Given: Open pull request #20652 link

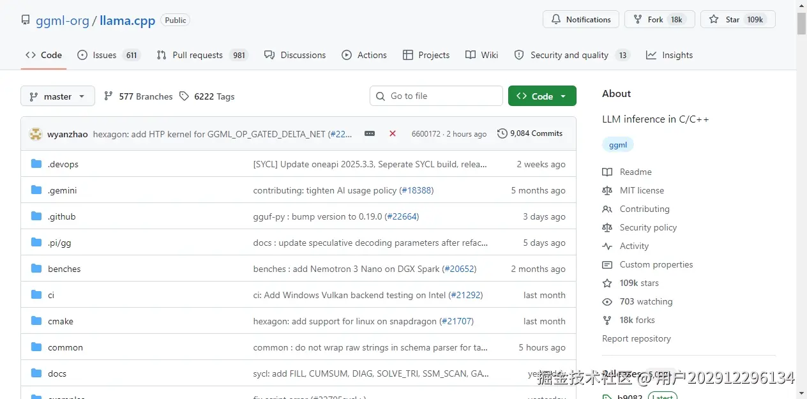Looking at the screenshot, I should (x=459, y=269).
